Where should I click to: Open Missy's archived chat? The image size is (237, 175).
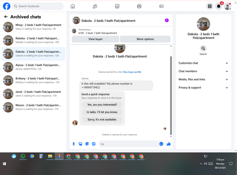pyautogui.click(x=33, y=27)
